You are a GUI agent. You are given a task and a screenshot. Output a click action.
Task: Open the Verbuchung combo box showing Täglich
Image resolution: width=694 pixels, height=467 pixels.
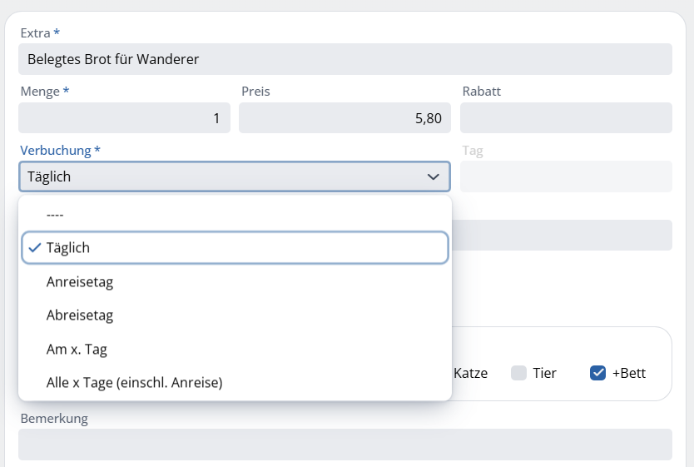(x=235, y=176)
